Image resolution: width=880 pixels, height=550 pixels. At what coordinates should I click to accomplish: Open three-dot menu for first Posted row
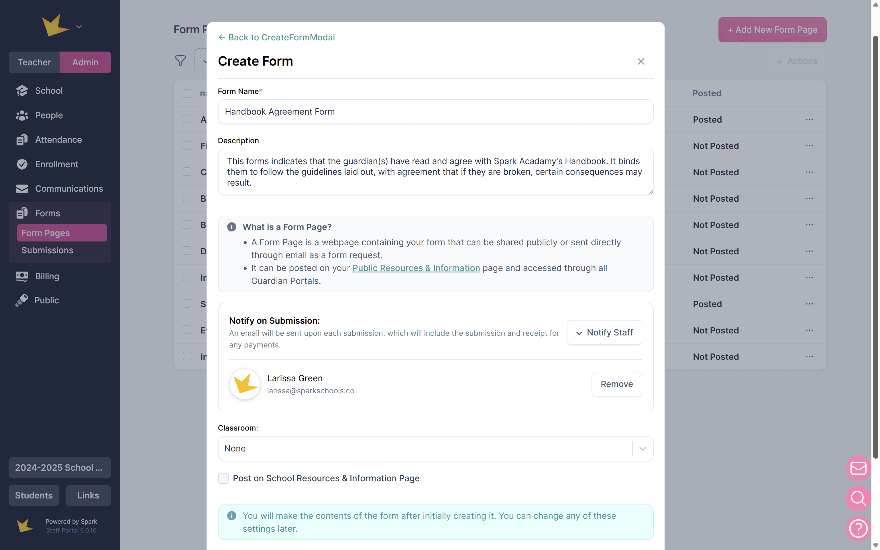pyautogui.click(x=809, y=119)
